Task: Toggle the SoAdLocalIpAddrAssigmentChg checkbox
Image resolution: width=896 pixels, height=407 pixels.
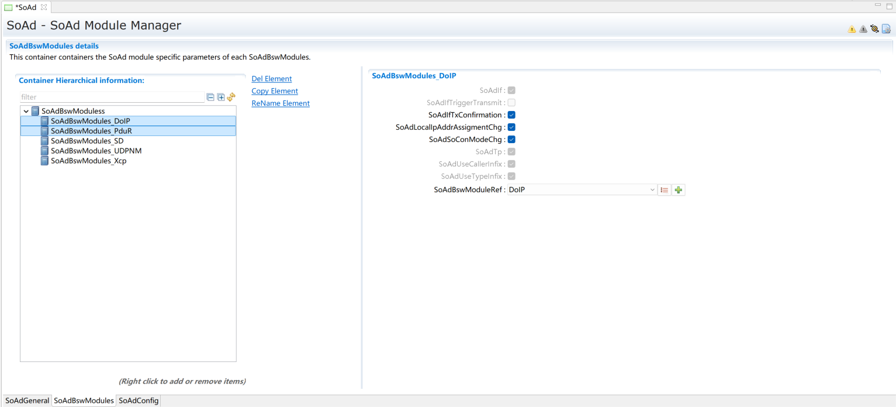Action: coord(511,127)
